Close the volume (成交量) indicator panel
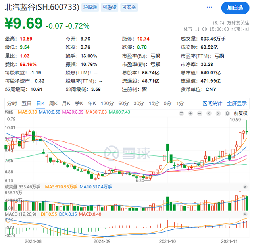The image size is (254, 245). pos(245,187)
